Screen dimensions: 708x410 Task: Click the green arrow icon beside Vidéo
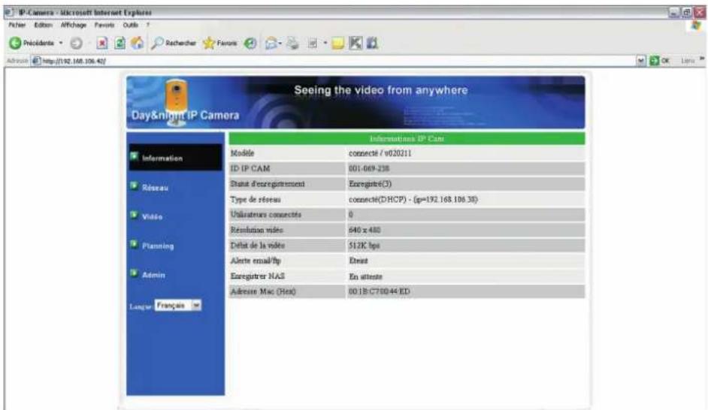pyautogui.click(x=134, y=216)
